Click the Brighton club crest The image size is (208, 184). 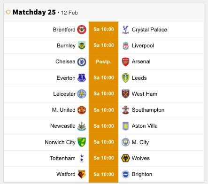[x=125, y=174]
